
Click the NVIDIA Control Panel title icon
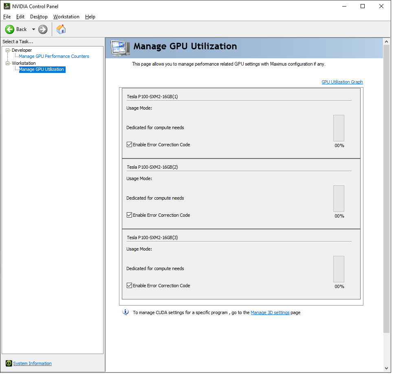(7, 6)
